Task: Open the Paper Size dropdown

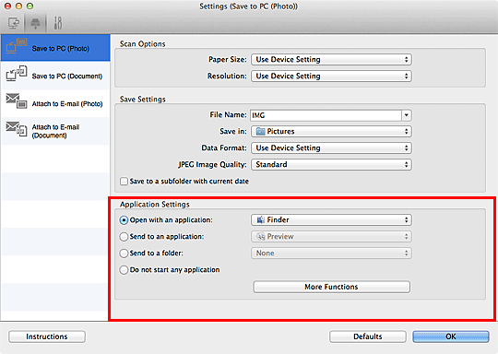Action: point(331,59)
